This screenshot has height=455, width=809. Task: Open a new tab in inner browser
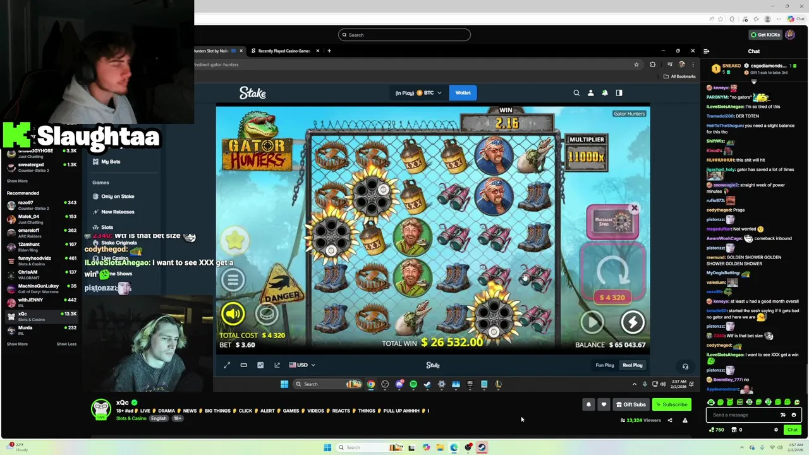click(329, 51)
